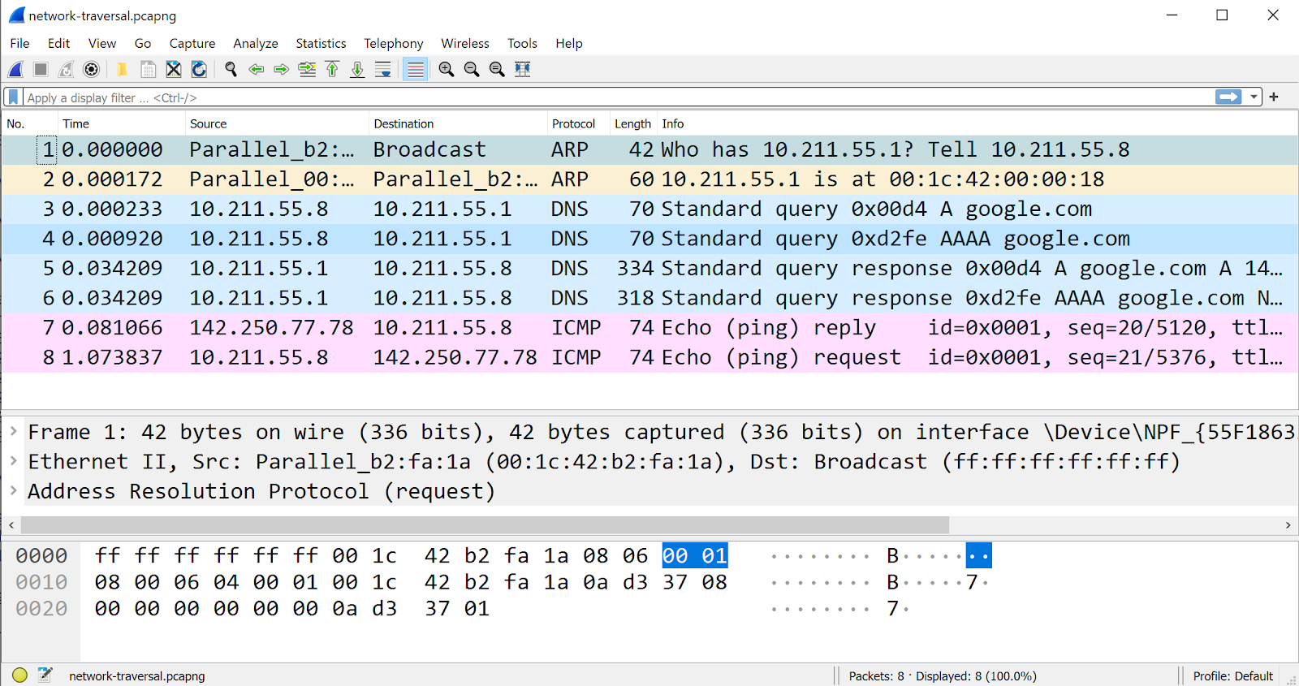Reset packet text to normal size
The height and width of the screenshot is (686, 1299).
click(497, 70)
